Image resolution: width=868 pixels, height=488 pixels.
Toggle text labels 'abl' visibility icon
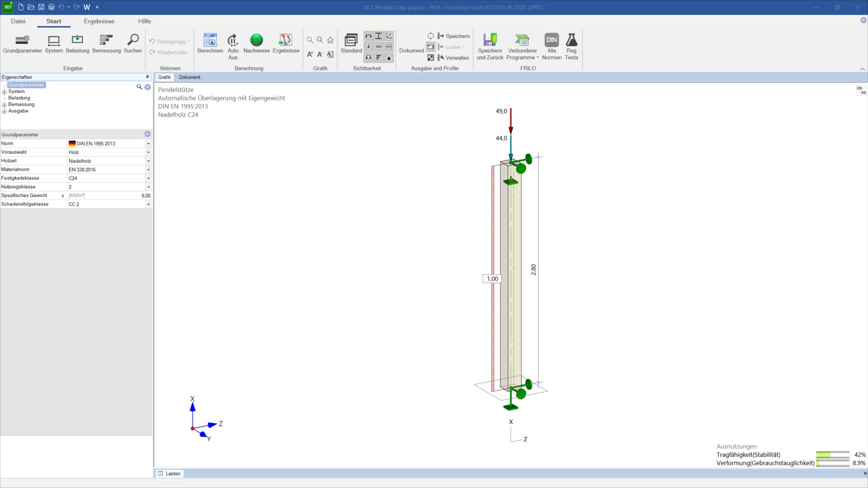tap(389, 47)
